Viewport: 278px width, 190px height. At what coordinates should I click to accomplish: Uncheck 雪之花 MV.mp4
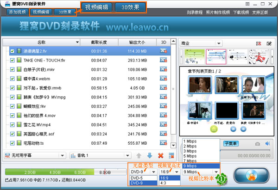[x=12, y=125]
